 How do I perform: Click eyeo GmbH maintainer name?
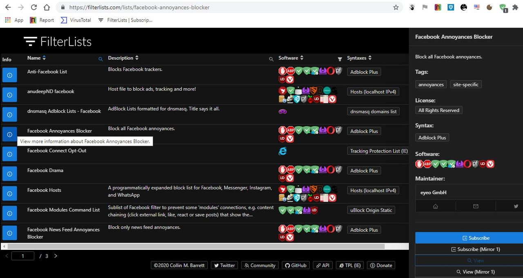coord(434,192)
